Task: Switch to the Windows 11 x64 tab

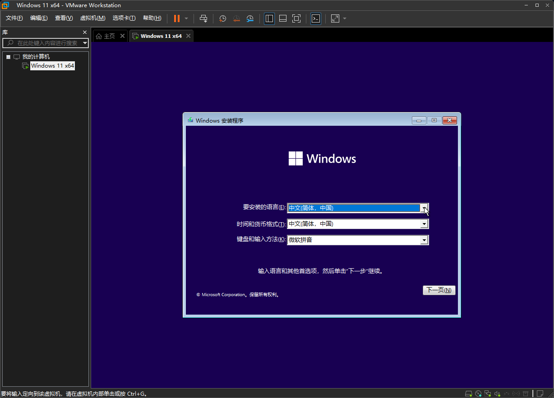Action: 161,36
